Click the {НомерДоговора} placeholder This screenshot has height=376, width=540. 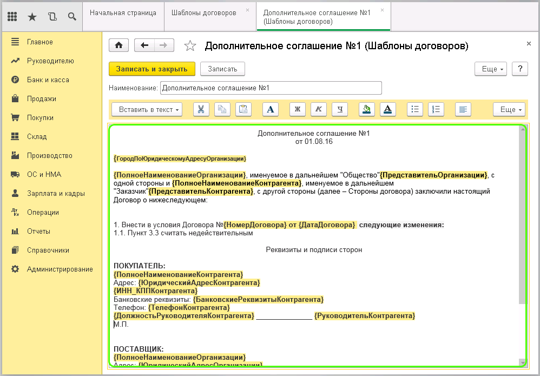pos(255,225)
